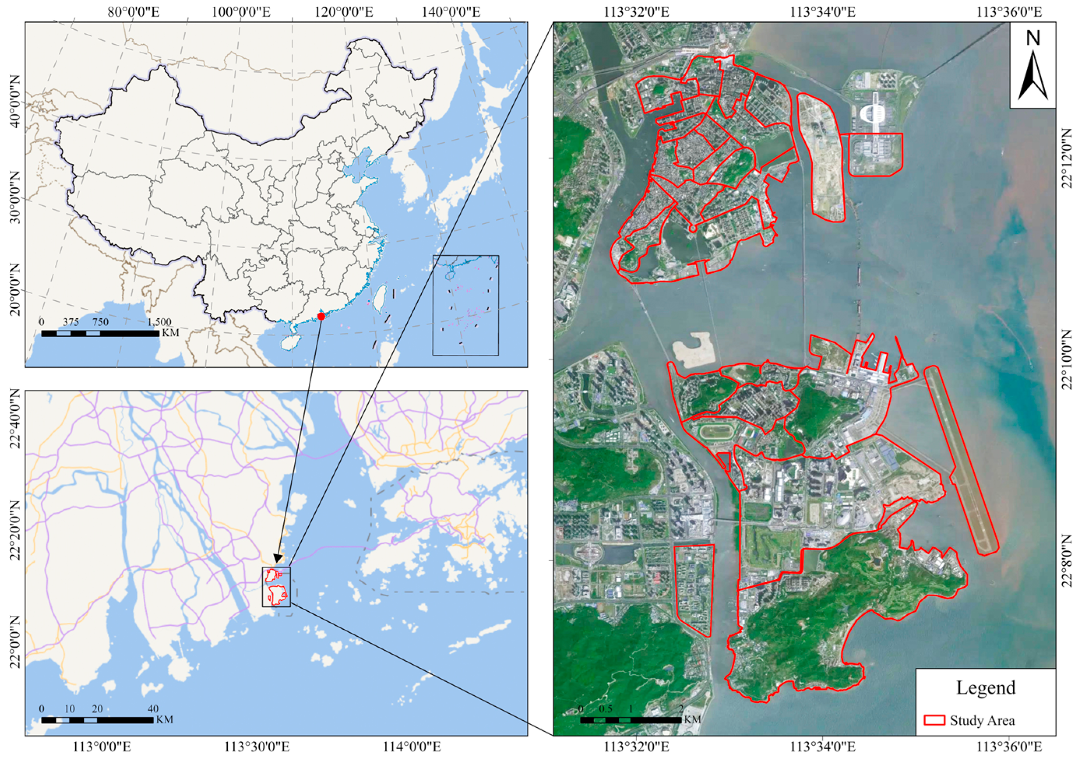Click the 114°0'0"E bottom longitude label
The width and height of the screenshot is (1079, 760).
[x=412, y=746]
